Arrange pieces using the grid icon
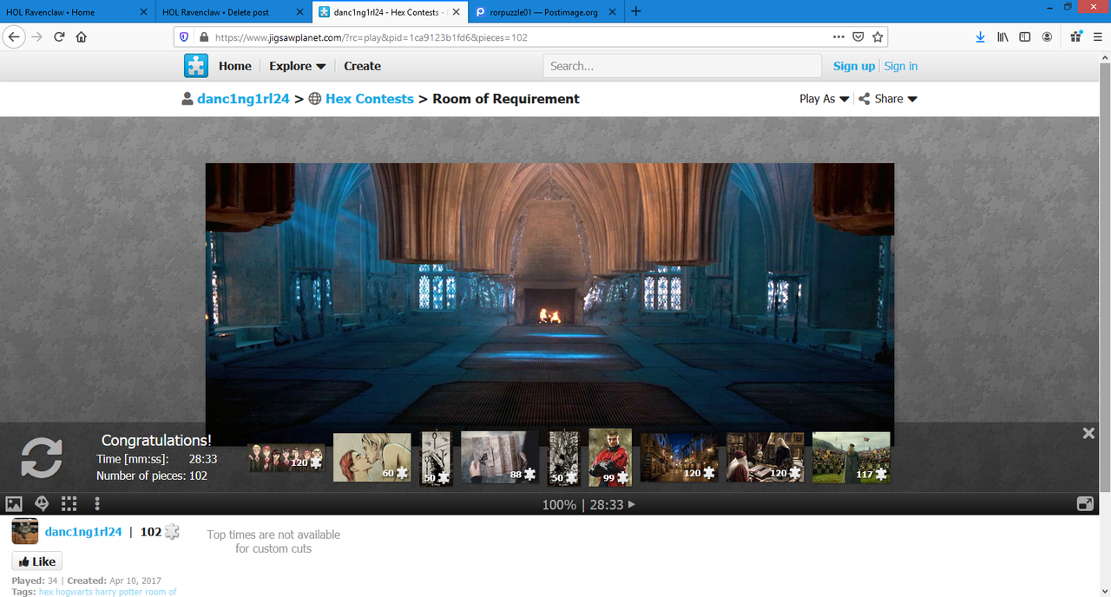This screenshot has width=1111, height=597. pos(69,504)
